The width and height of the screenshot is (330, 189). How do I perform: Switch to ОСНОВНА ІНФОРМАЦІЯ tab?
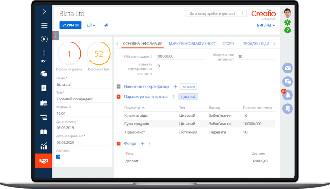[x=142, y=44]
